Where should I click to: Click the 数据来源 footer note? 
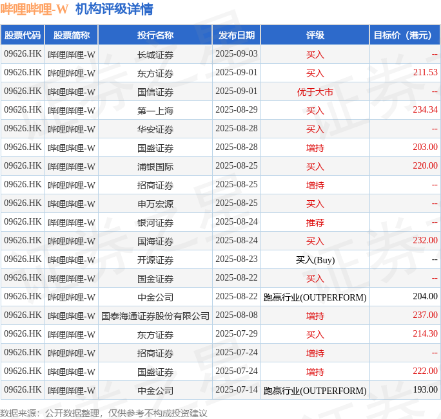point(104,413)
